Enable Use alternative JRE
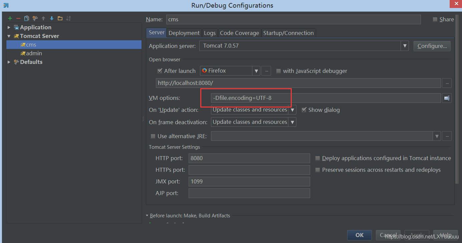Screen dimensions: 462x243 (153, 136)
